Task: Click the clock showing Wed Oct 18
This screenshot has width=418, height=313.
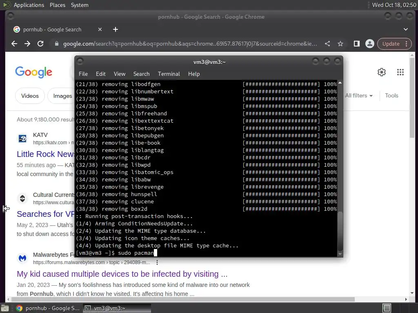Action: click(x=394, y=5)
